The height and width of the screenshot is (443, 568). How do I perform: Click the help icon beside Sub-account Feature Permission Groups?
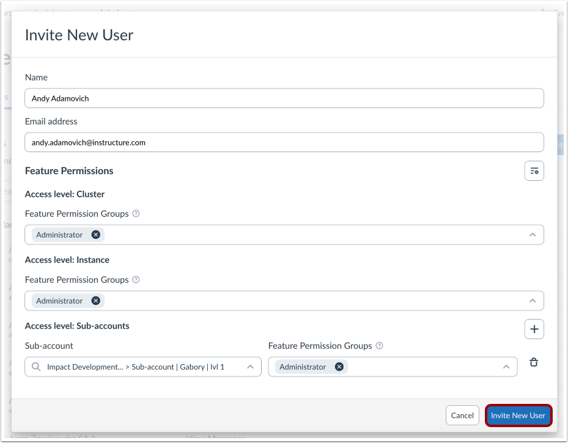[x=379, y=345]
